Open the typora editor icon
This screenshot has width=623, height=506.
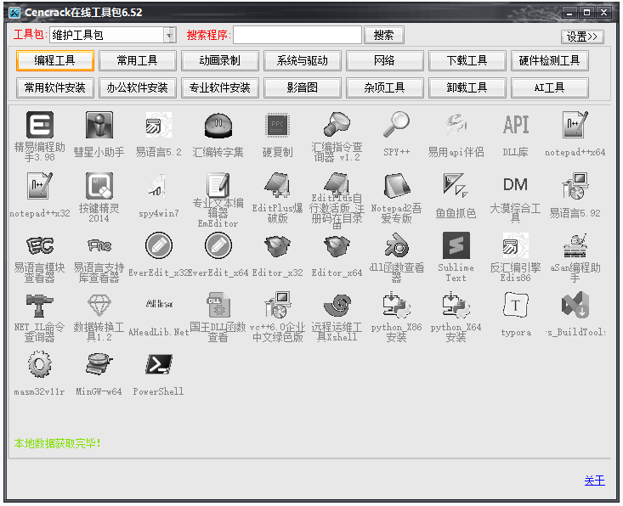click(515, 306)
